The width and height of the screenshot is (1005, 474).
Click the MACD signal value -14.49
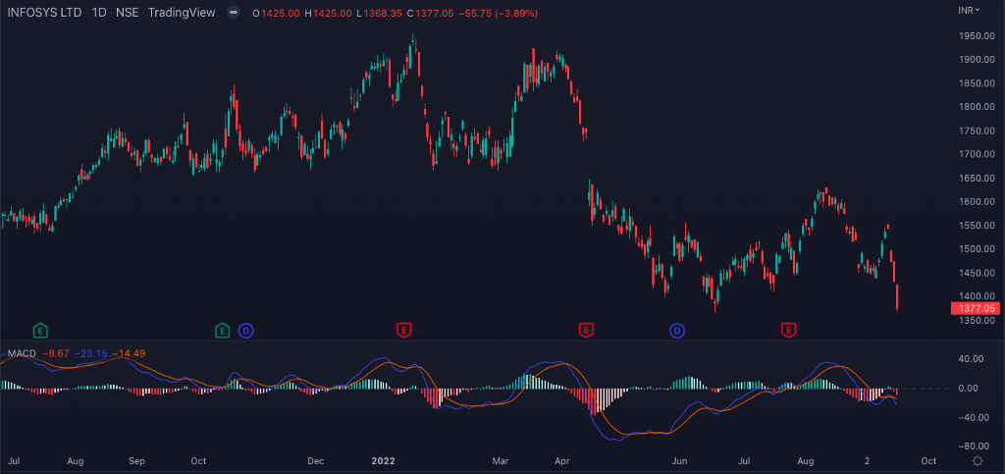tap(129, 353)
